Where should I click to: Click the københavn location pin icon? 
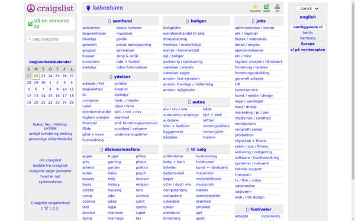pyautogui.click(x=88, y=8)
